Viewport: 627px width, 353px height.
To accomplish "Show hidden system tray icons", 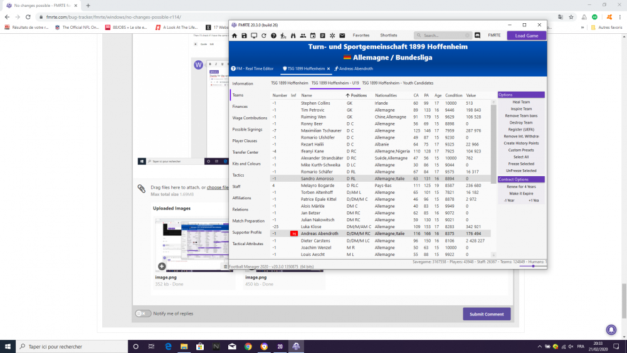I will coord(539,347).
